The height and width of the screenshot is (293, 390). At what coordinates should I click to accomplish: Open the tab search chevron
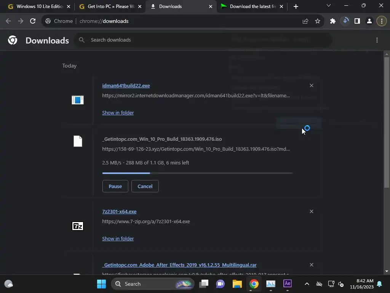tap(329, 5)
